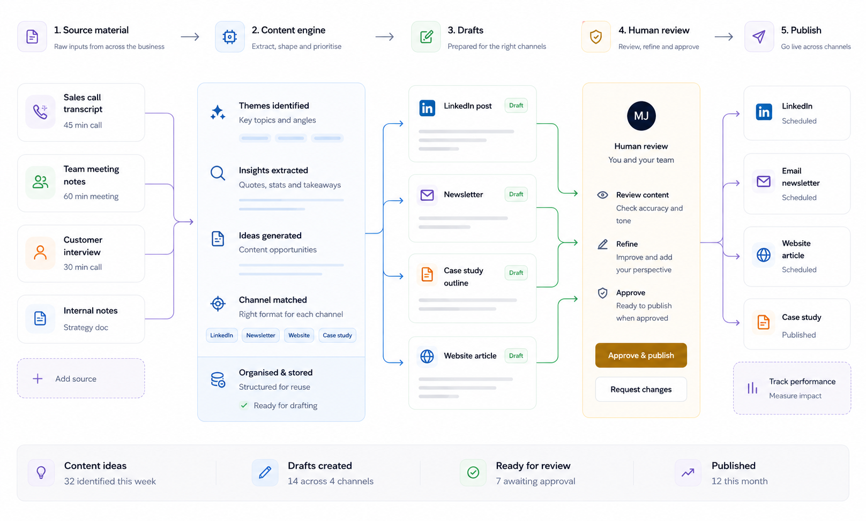Click 'Scheduled' status under Email newsletter
The image size is (866, 521).
point(799,198)
